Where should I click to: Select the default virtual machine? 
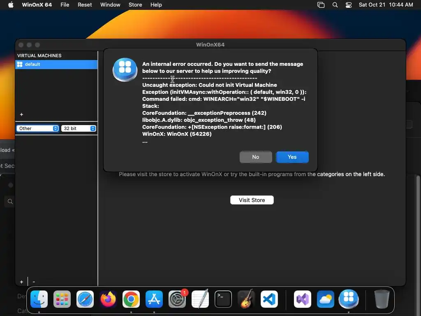pyautogui.click(x=56, y=64)
